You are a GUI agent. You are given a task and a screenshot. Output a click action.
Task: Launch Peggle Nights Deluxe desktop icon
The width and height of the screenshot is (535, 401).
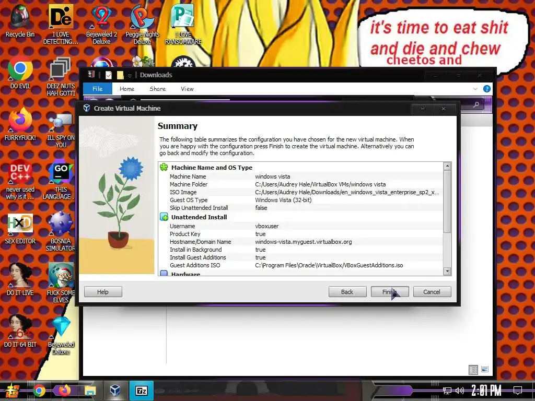pos(142,24)
